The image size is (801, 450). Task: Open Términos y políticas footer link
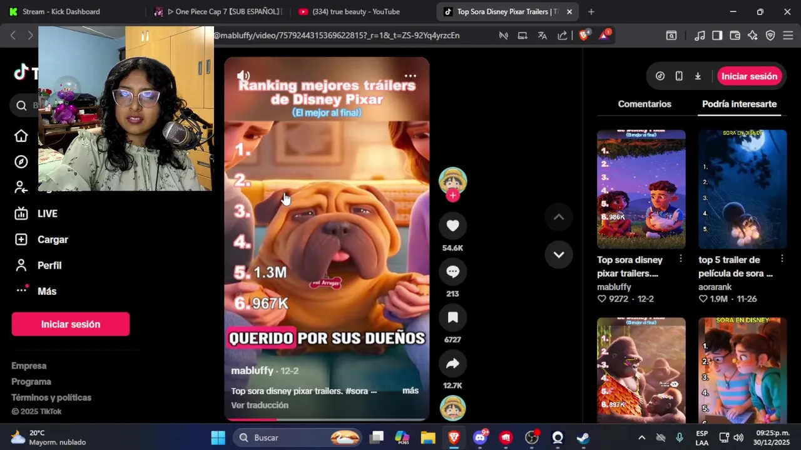(x=51, y=397)
